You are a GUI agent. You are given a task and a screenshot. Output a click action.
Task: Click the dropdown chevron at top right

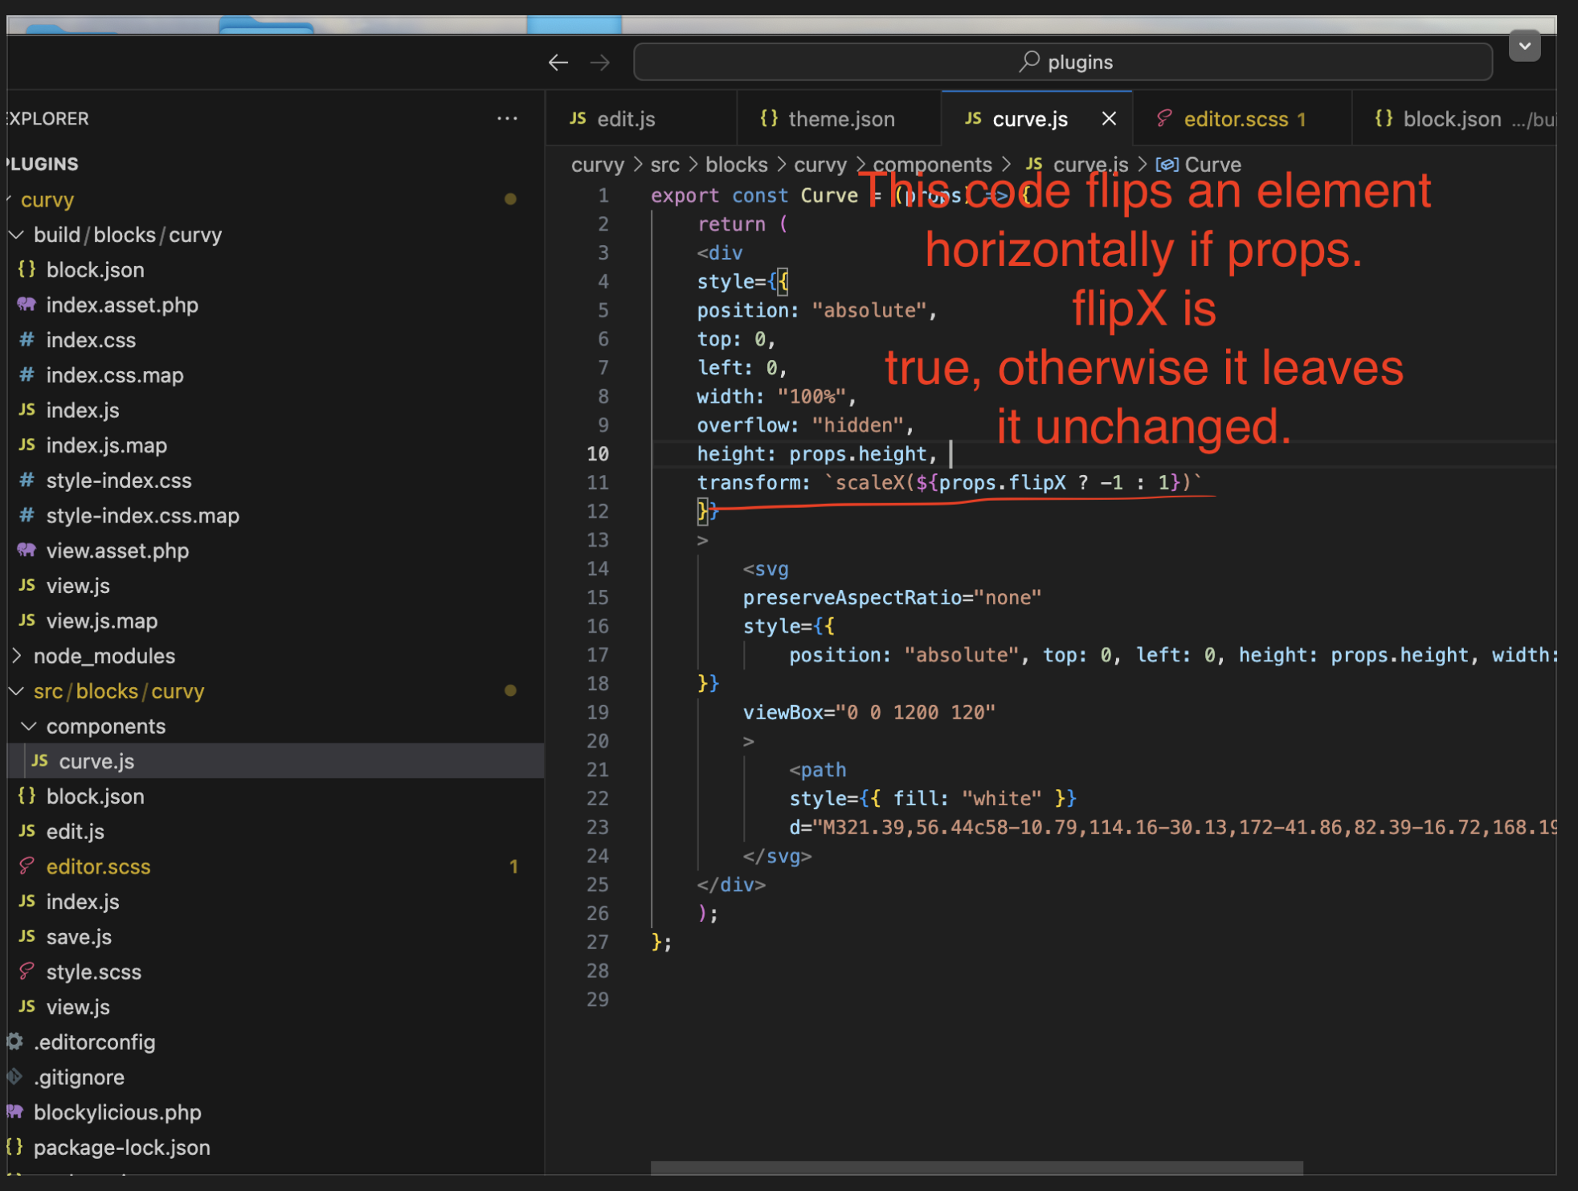1524,46
